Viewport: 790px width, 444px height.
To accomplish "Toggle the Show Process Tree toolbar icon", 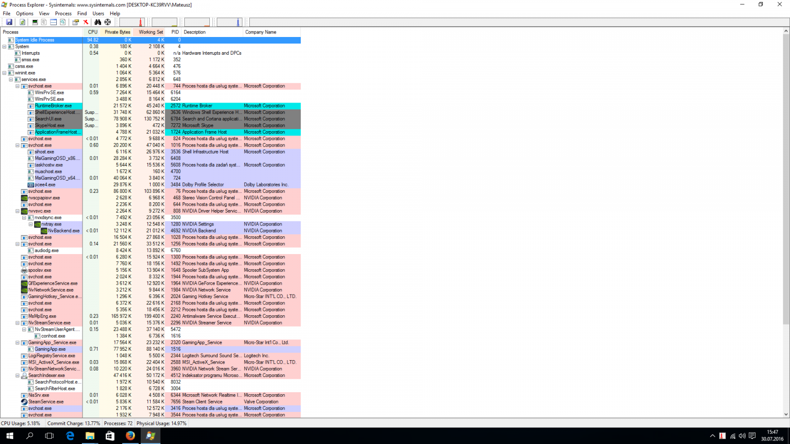I will pyautogui.click(x=44, y=22).
